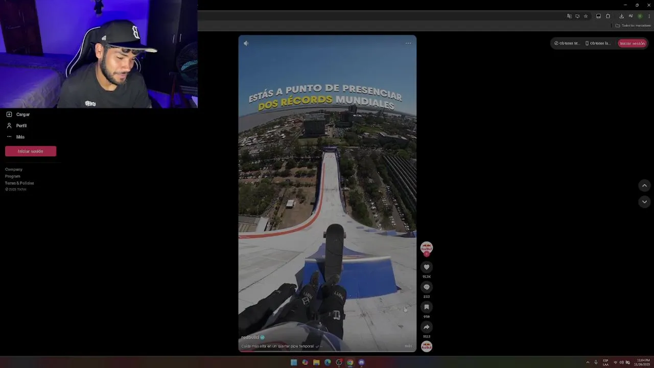Click the playing Red Bull video
The width and height of the screenshot is (654, 368).
coord(328,193)
